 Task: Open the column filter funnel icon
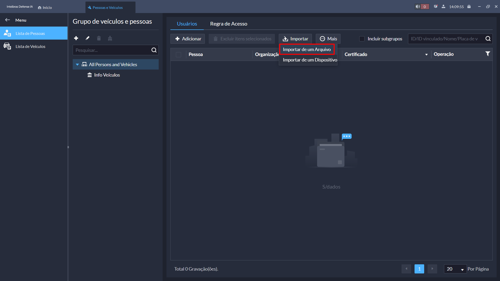pyautogui.click(x=487, y=54)
